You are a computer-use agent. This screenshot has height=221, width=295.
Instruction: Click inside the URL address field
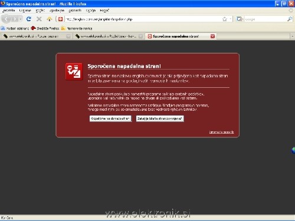tap(143, 19)
